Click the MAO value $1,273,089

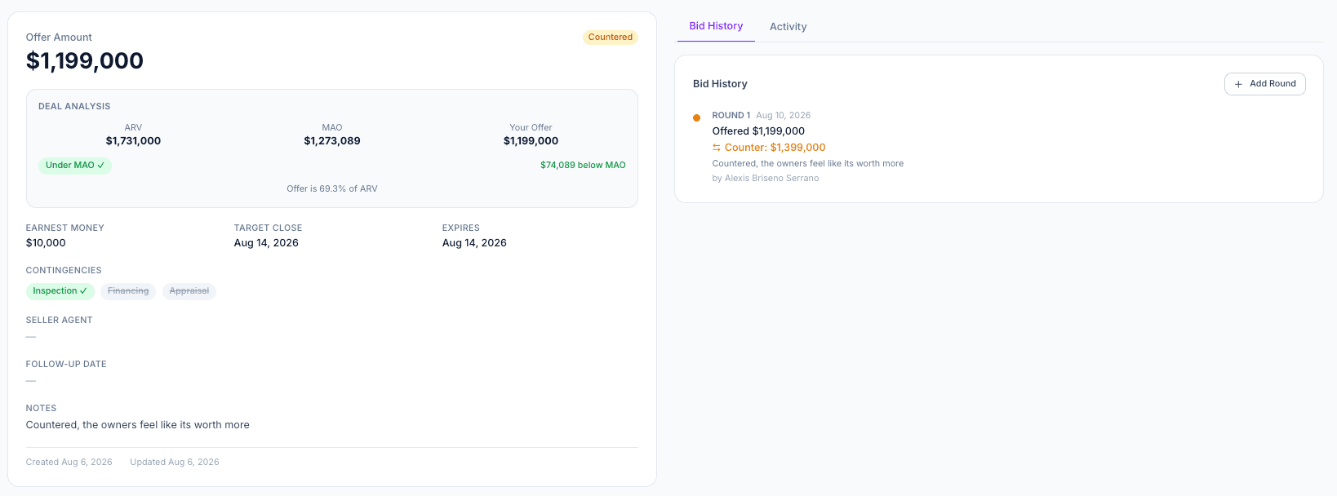332,141
